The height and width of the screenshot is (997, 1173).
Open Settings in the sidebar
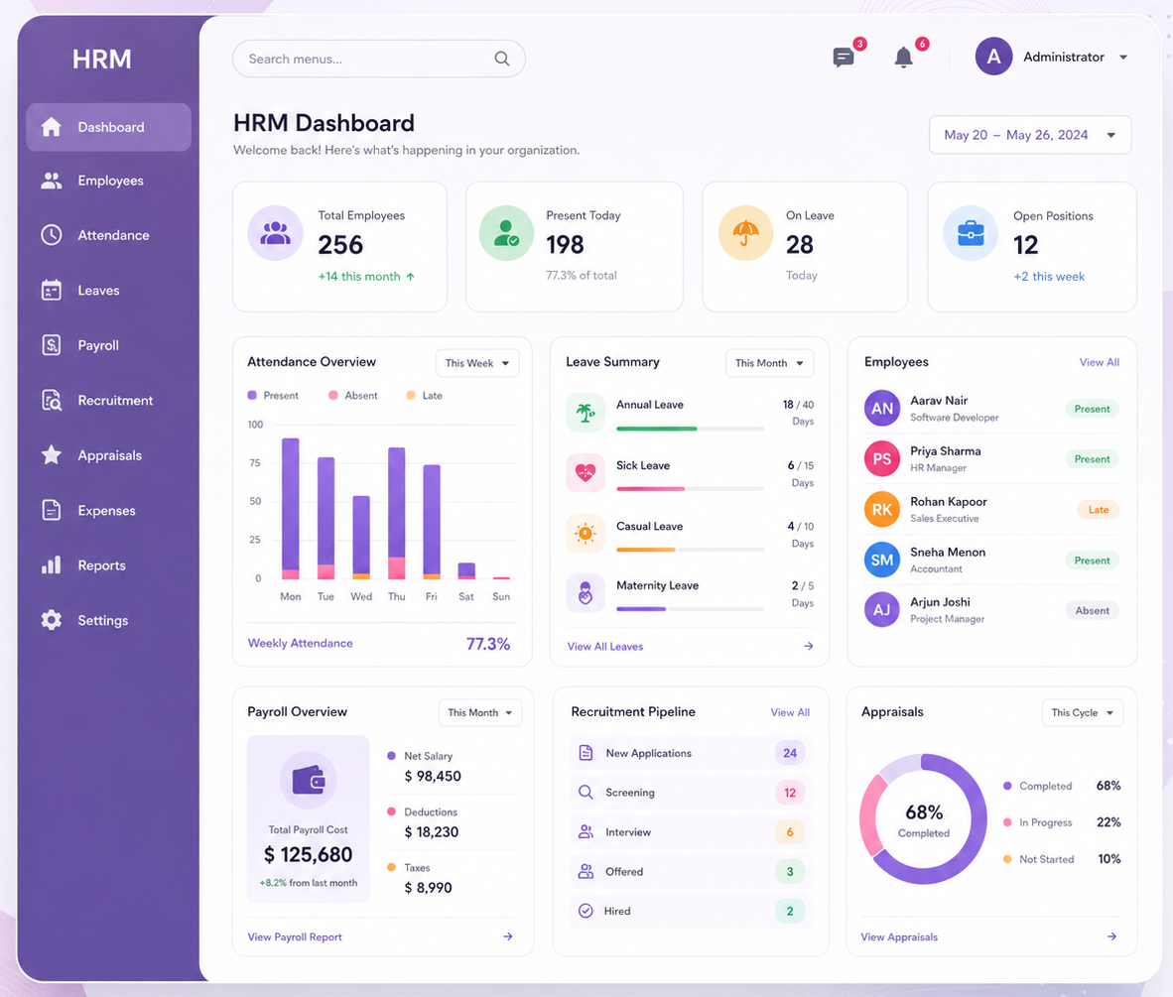108,620
